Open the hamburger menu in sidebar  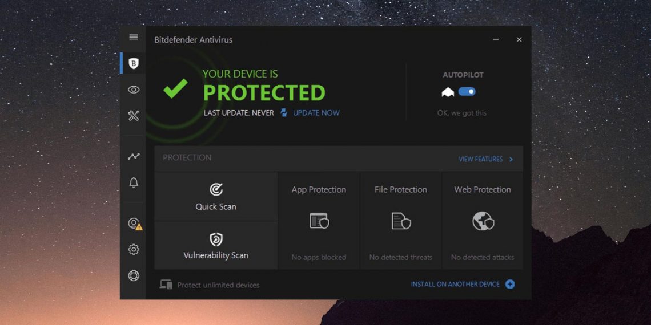pyautogui.click(x=134, y=38)
